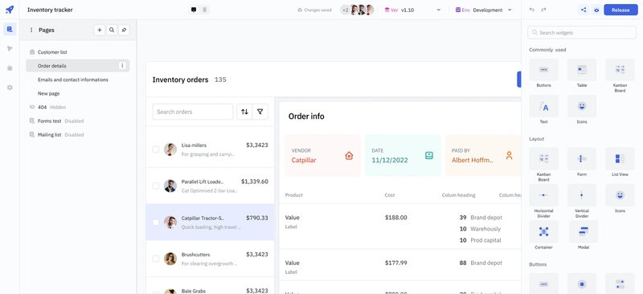Image resolution: width=643 pixels, height=294 pixels.
Task: Click the Search widgets input field
Action: click(582, 32)
